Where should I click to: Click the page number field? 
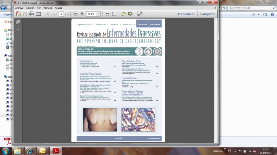pyautogui.click(x=61, y=14)
